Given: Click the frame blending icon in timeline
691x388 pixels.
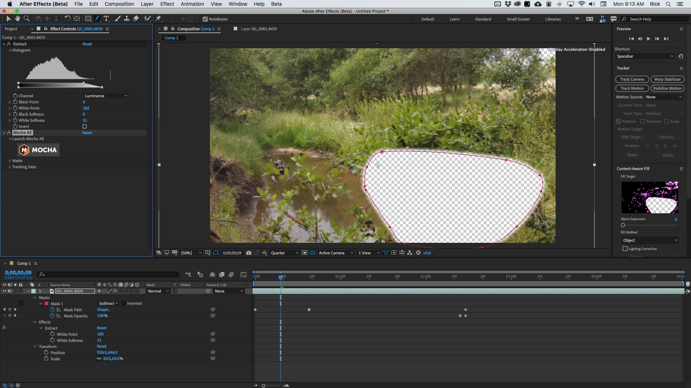Looking at the screenshot, I should [222, 275].
